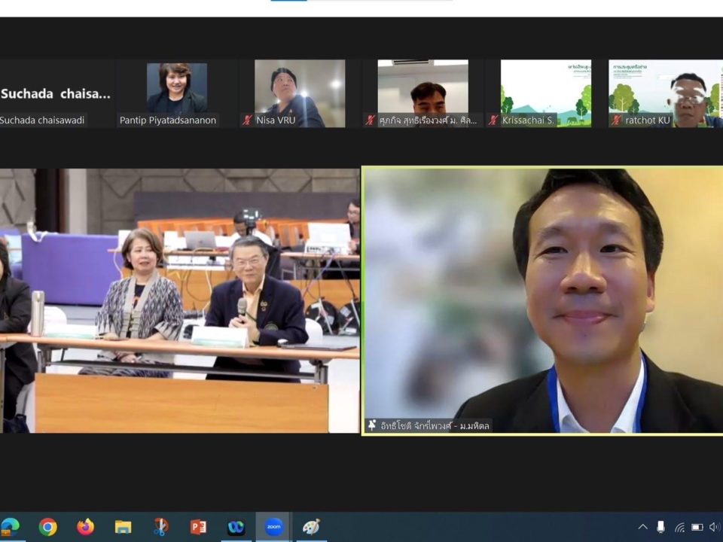Click the conference room video panel
The image size is (723, 542).
pyautogui.click(x=179, y=300)
